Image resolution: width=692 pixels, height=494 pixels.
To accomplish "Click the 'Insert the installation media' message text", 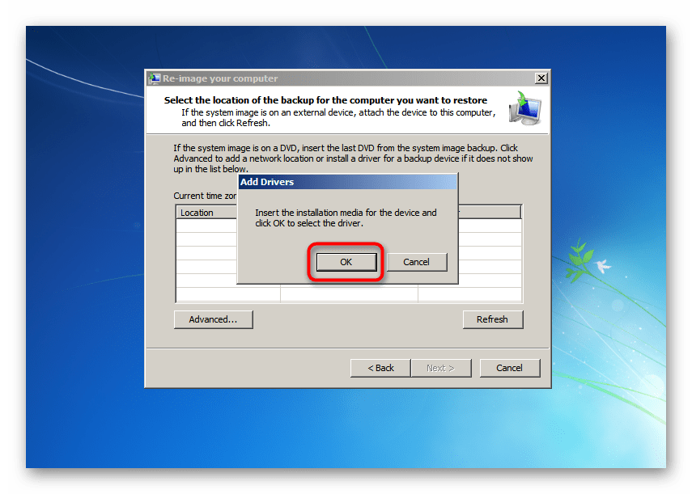I will coord(346,217).
